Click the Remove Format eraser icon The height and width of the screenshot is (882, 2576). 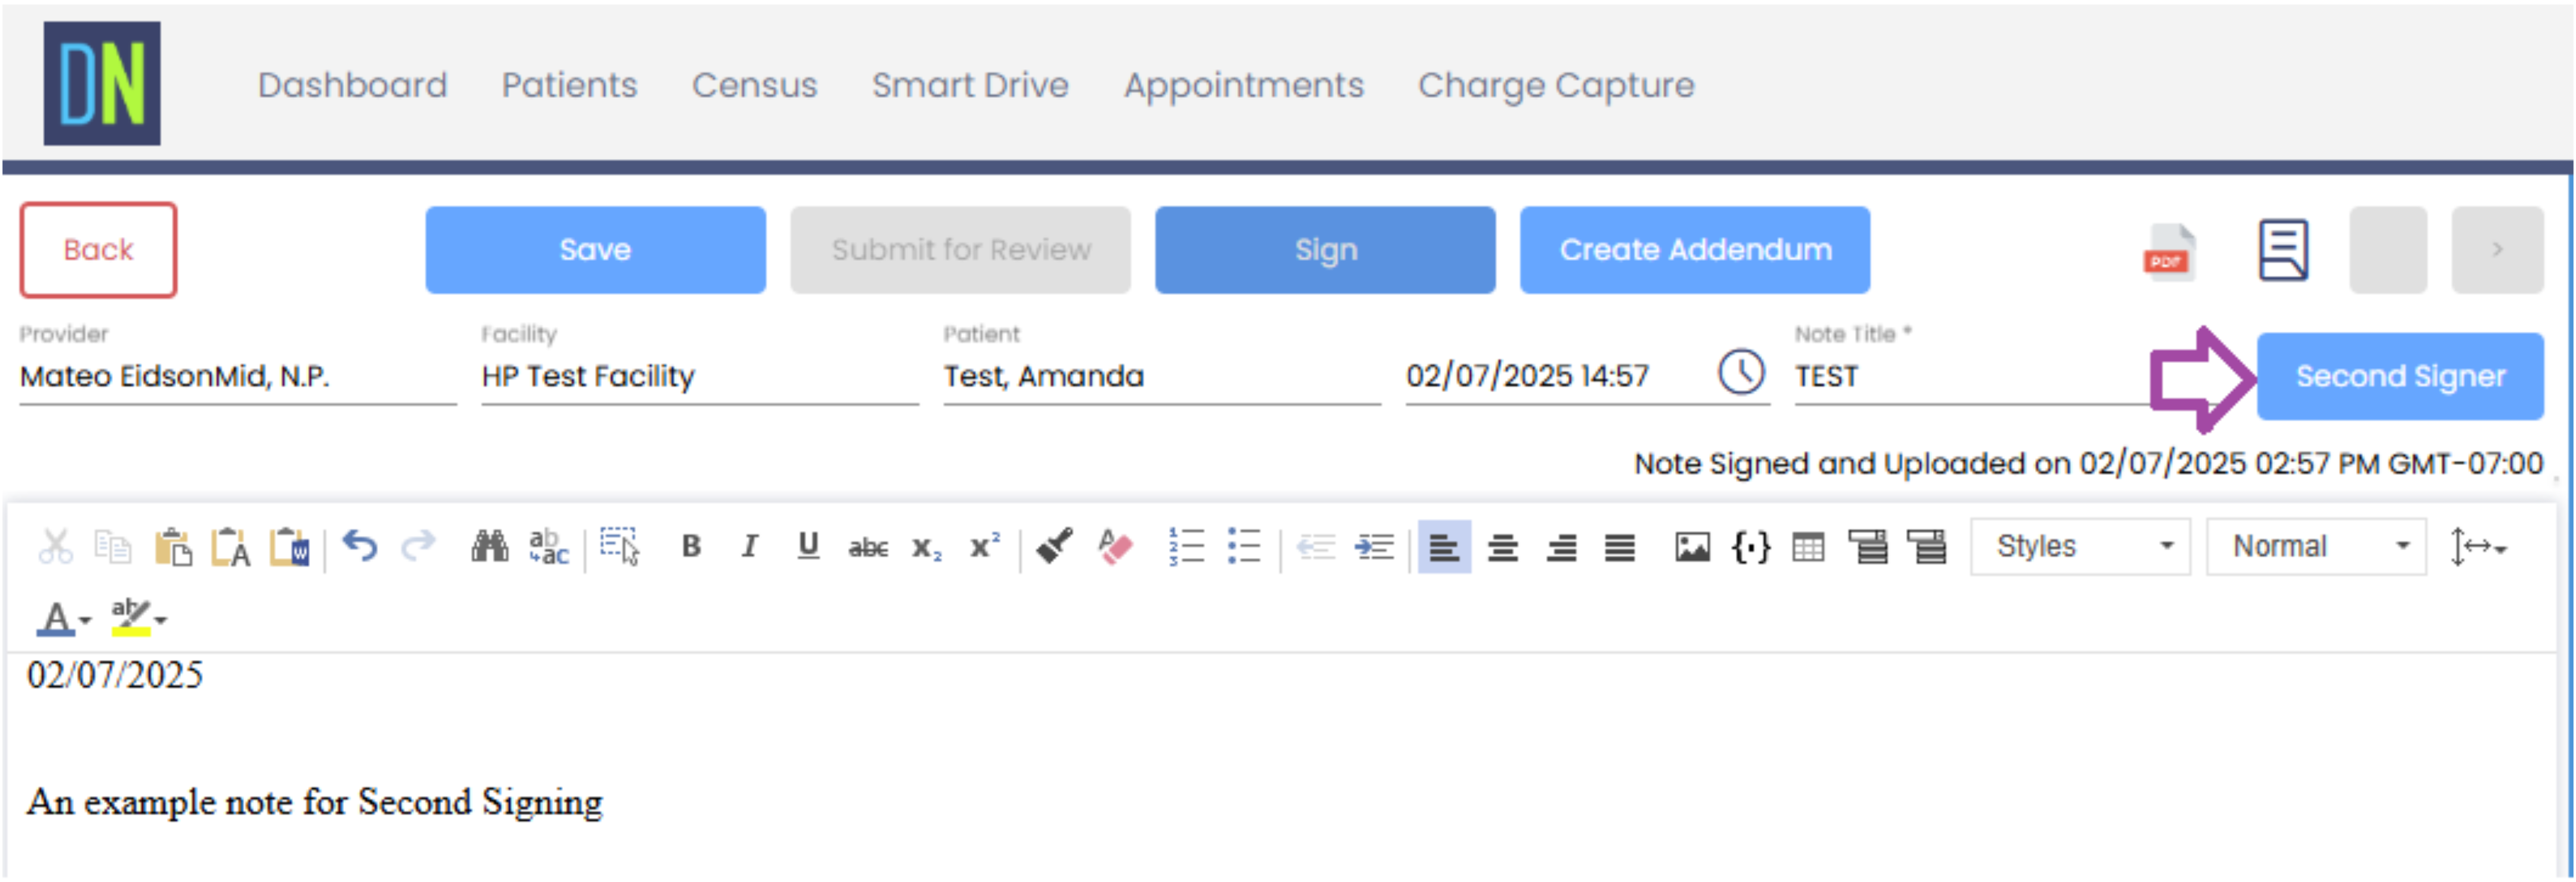click(1114, 547)
